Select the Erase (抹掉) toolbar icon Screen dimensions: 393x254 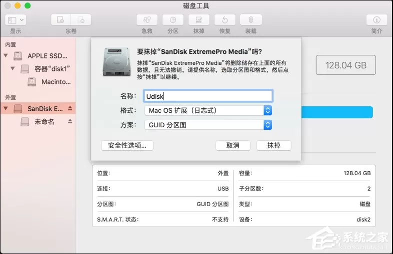tap(199, 20)
